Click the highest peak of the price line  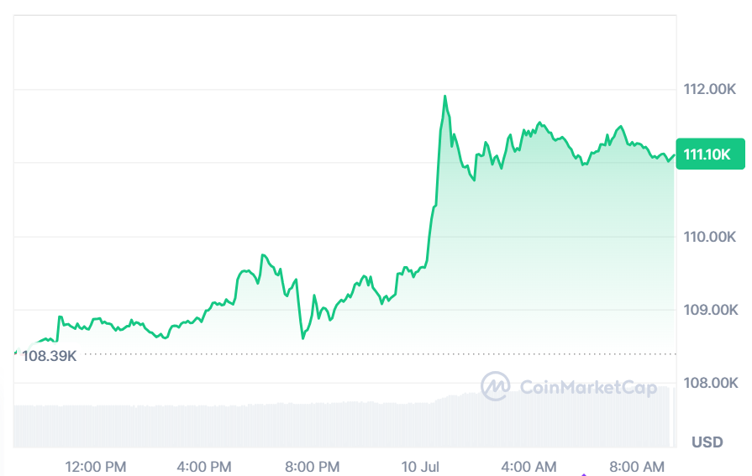(445, 97)
